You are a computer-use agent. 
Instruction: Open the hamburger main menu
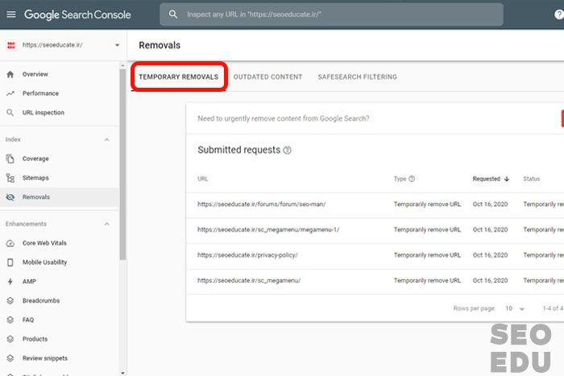click(x=10, y=14)
